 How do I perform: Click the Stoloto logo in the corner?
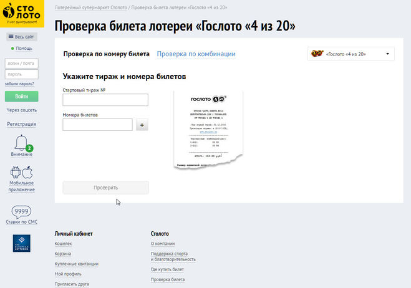pos(22,12)
